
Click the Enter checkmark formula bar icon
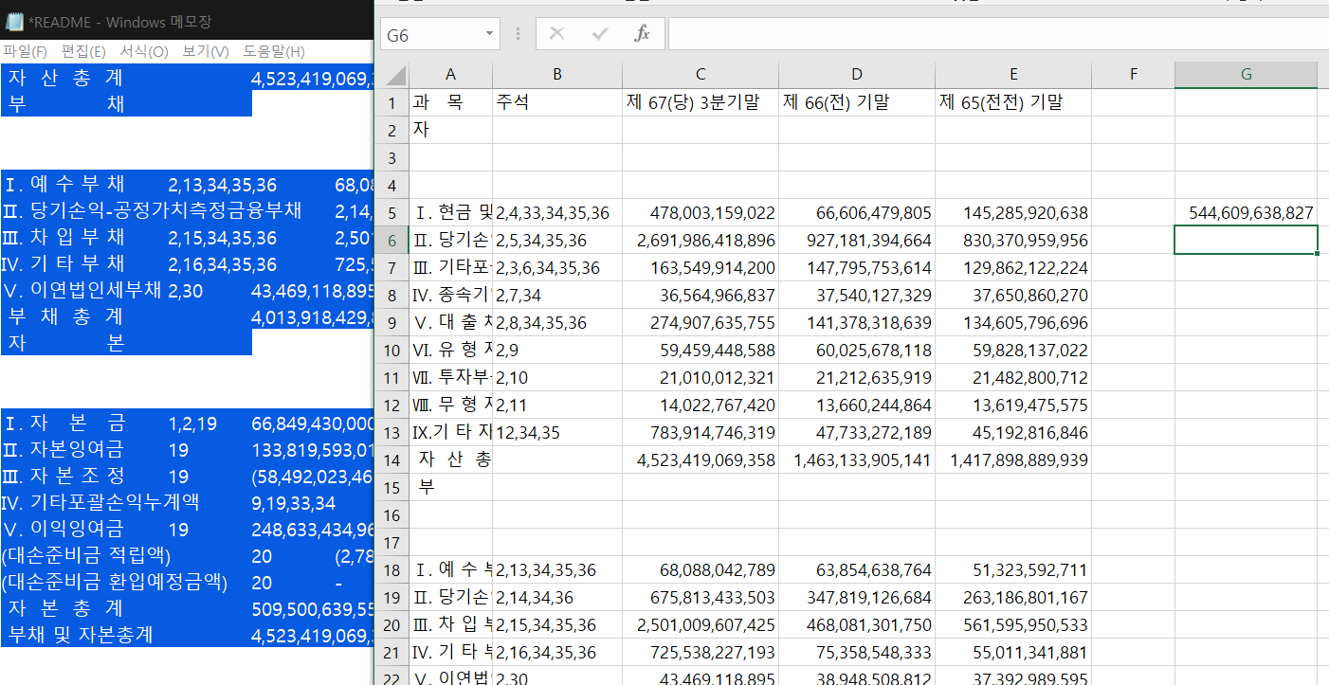[x=599, y=34]
